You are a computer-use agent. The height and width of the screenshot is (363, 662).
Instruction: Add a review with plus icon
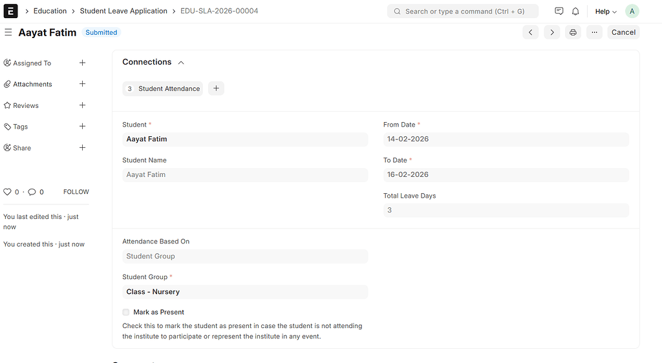coord(82,105)
